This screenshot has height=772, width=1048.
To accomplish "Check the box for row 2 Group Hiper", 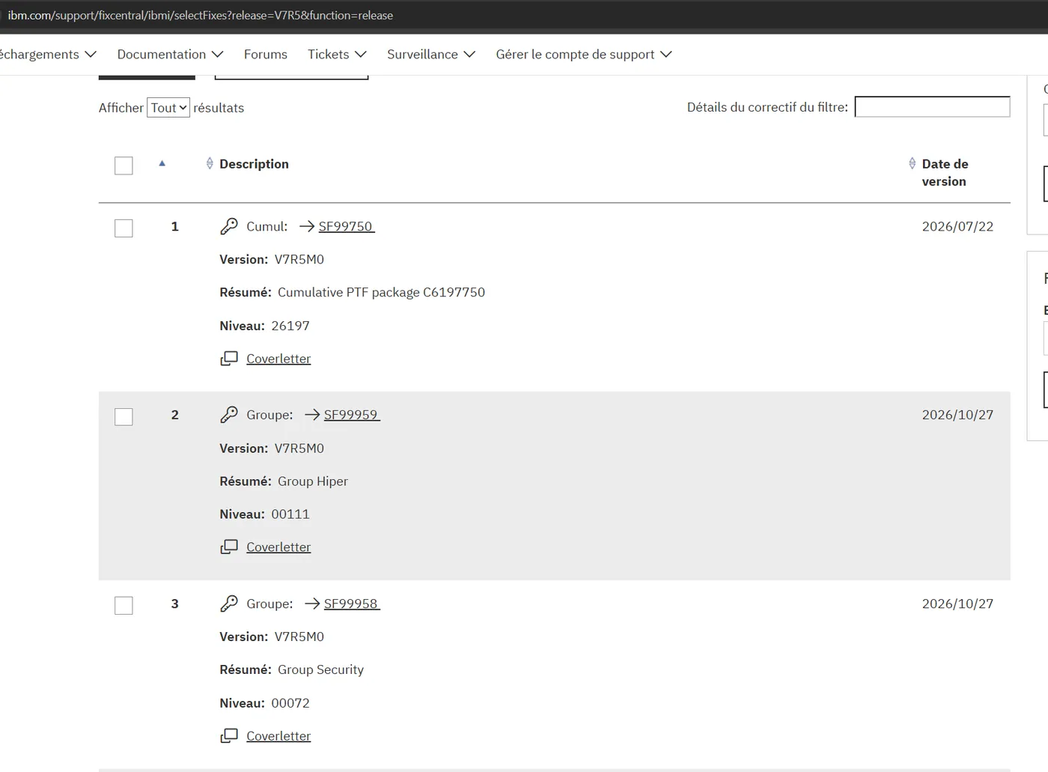I will [124, 416].
